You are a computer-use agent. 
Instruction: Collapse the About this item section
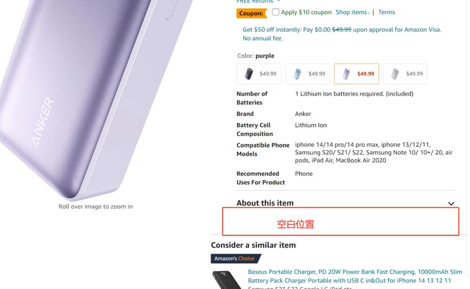pos(451,204)
